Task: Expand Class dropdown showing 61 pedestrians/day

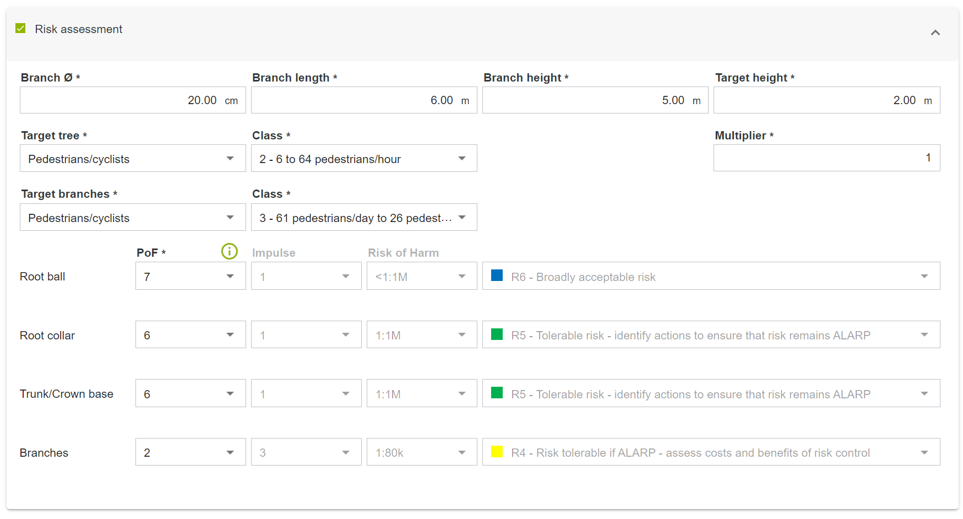Action: (364, 218)
